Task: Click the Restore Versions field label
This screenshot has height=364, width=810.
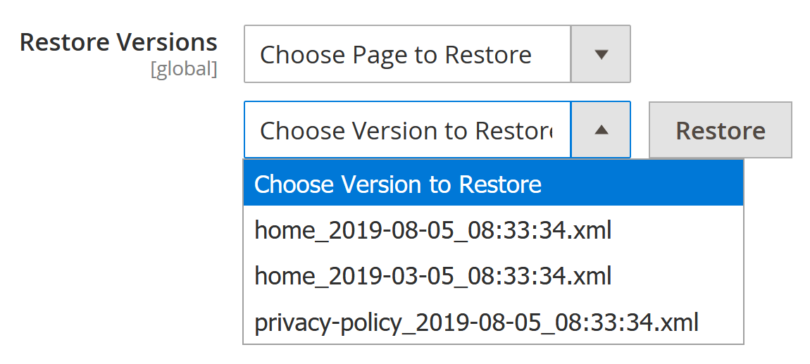Action: 118,42
